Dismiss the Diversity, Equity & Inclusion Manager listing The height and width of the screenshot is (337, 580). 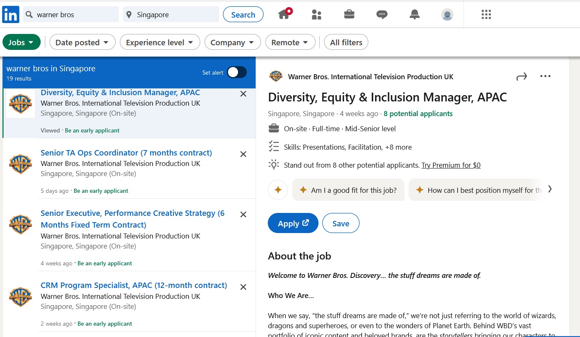point(243,94)
